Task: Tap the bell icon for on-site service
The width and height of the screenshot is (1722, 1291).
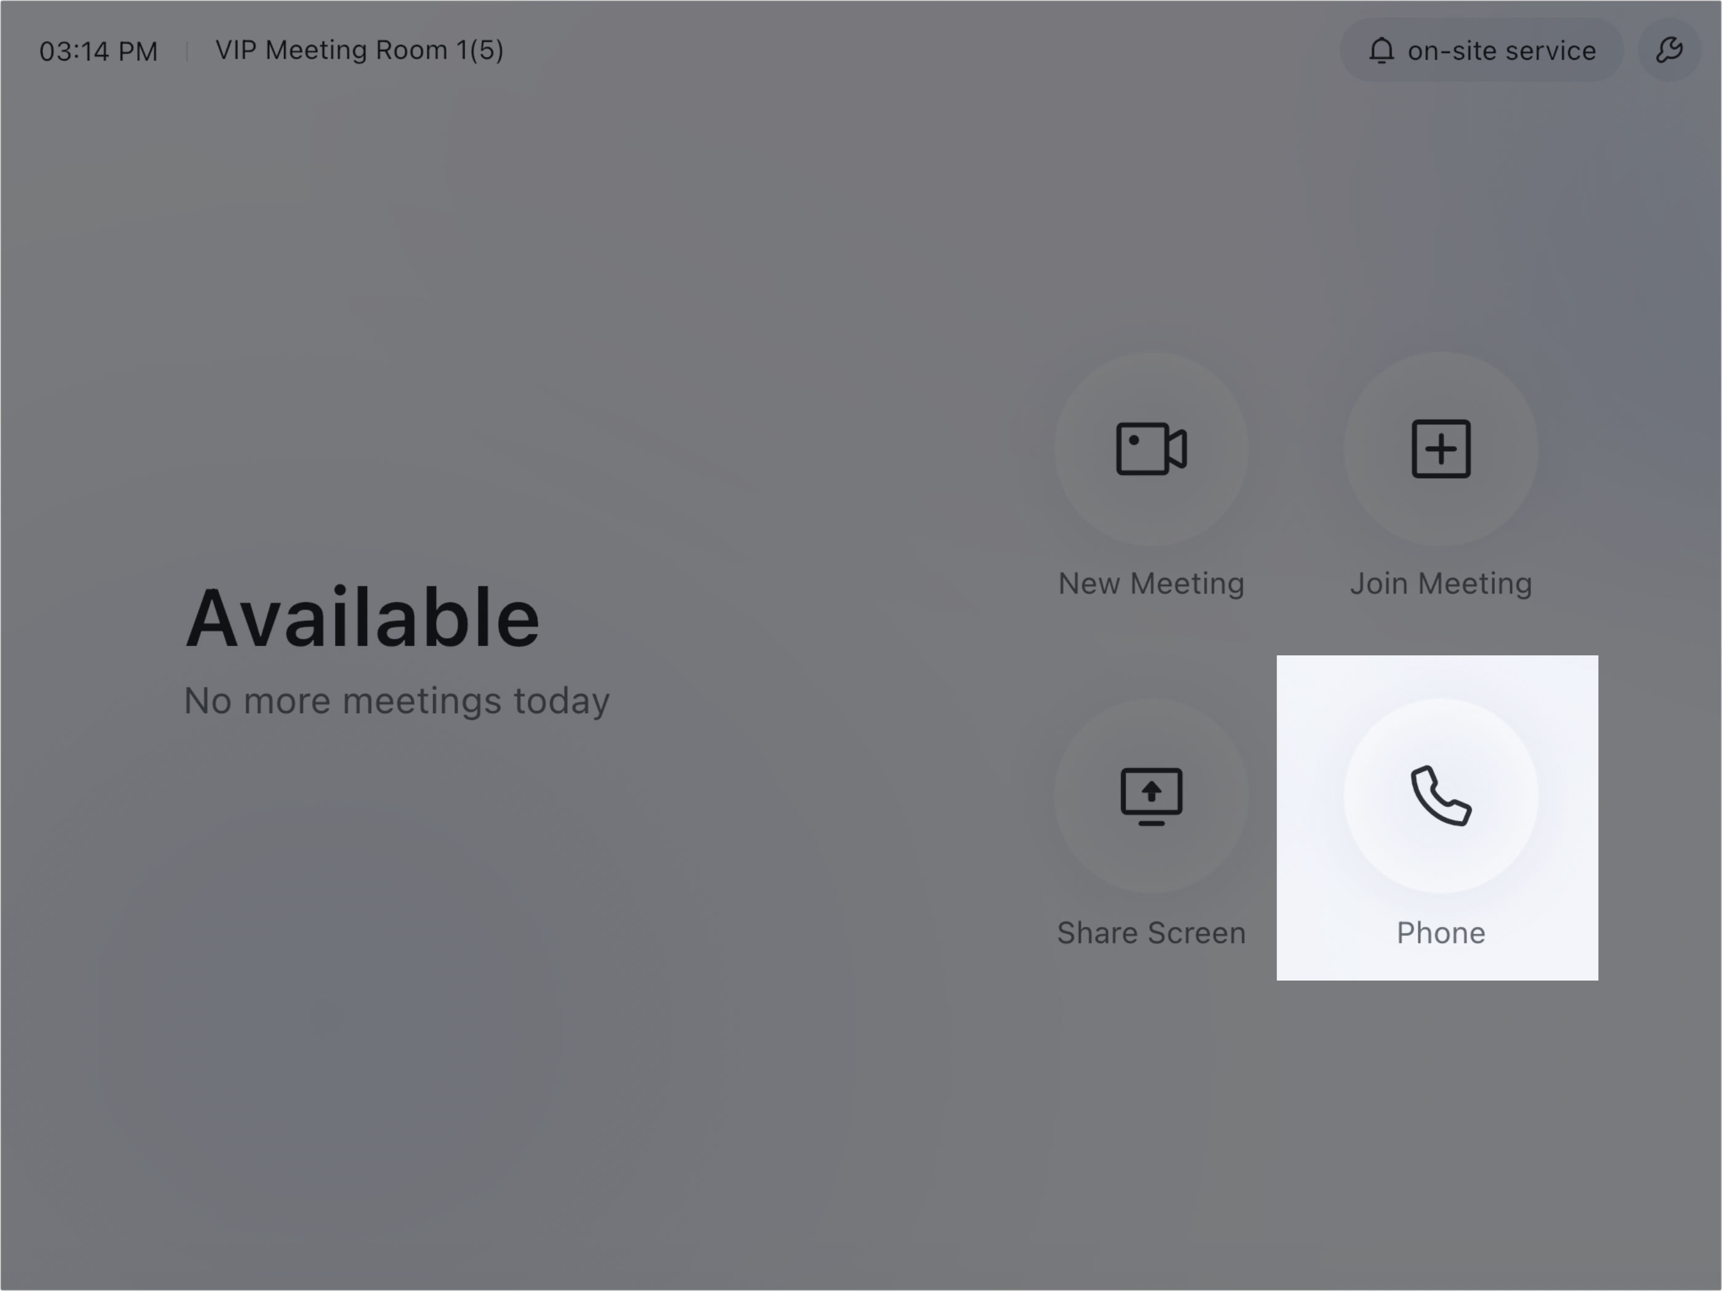Action: click(1381, 51)
